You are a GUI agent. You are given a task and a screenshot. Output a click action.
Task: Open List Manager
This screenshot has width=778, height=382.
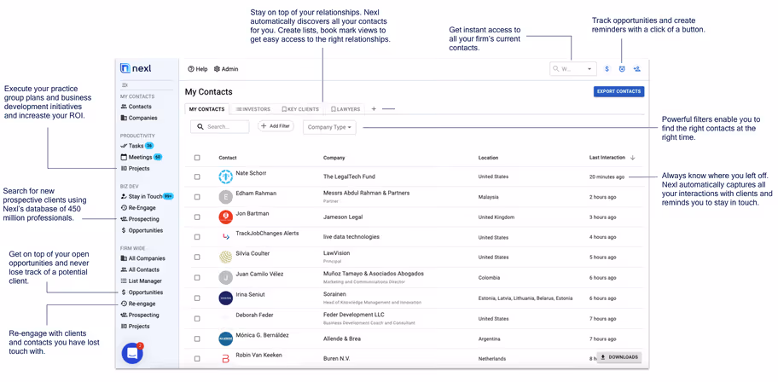click(x=141, y=281)
